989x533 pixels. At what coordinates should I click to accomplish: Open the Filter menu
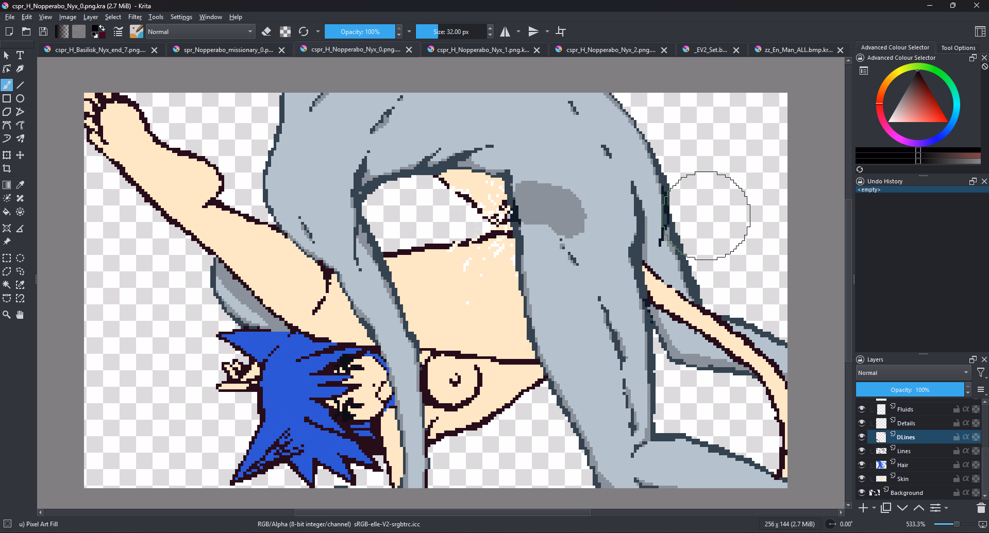pyautogui.click(x=135, y=17)
